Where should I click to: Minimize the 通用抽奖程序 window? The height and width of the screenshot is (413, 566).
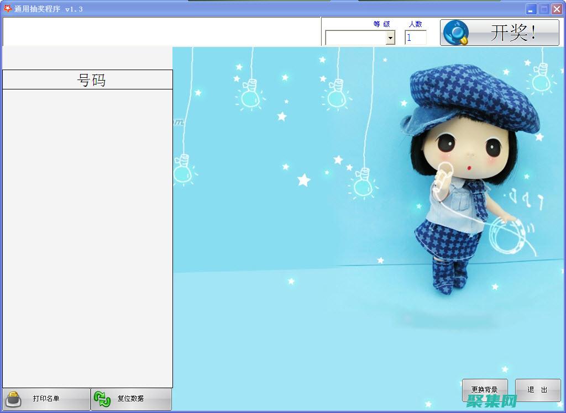(x=531, y=9)
